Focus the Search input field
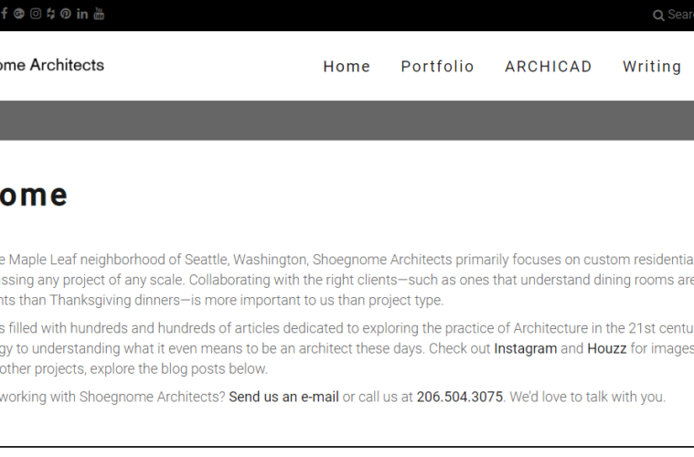The width and height of the screenshot is (694, 457). click(x=680, y=15)
